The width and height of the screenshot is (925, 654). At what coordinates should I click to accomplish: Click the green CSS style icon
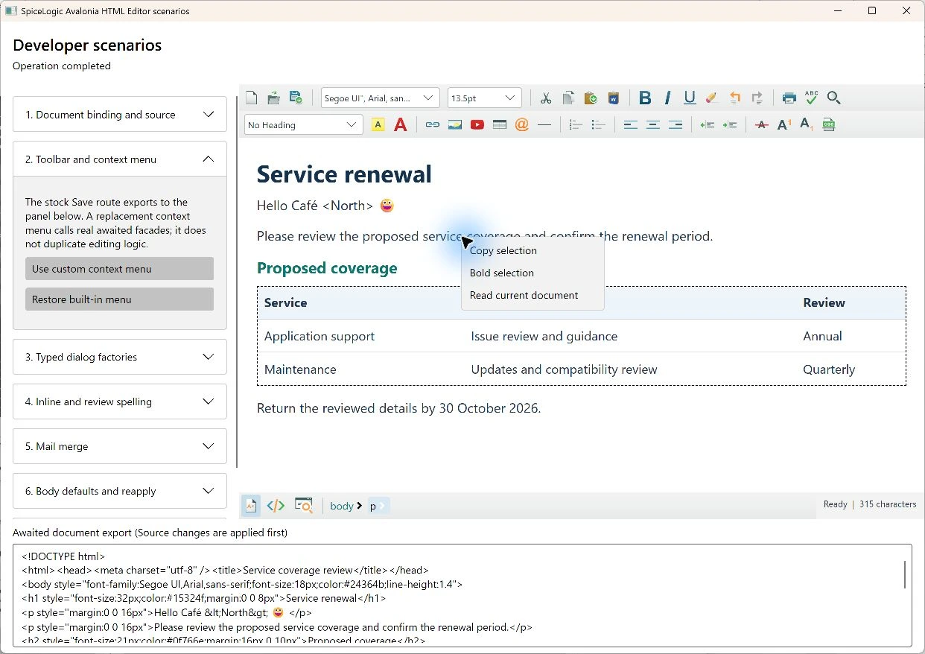829,124
